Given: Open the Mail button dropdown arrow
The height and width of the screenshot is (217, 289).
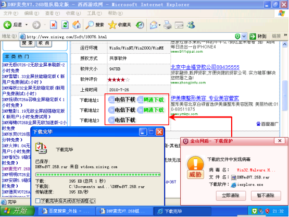Looking at the screenshot, I should [160, 25].
